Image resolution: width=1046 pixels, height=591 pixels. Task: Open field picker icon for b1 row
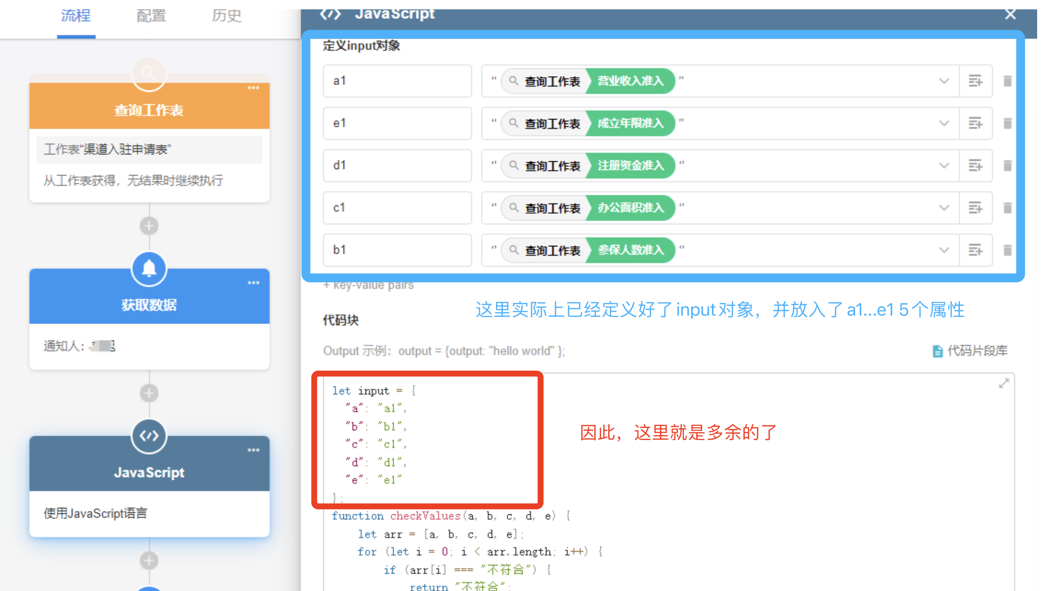(x=975, y=250)
